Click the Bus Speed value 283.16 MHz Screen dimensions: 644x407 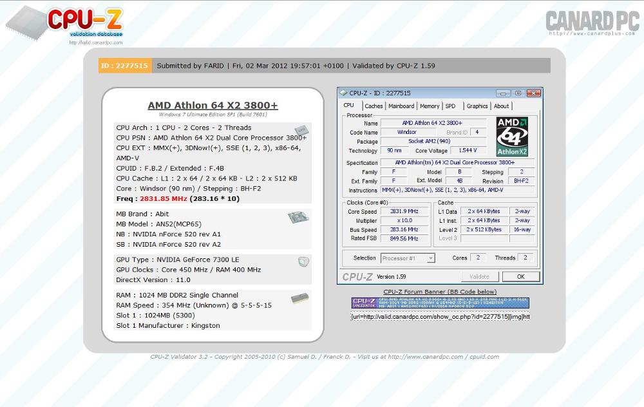tap(404, 229)
